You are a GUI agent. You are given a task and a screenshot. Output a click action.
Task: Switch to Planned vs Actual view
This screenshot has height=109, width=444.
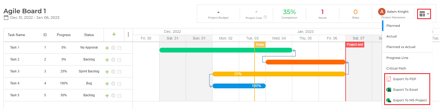point(401,47)
